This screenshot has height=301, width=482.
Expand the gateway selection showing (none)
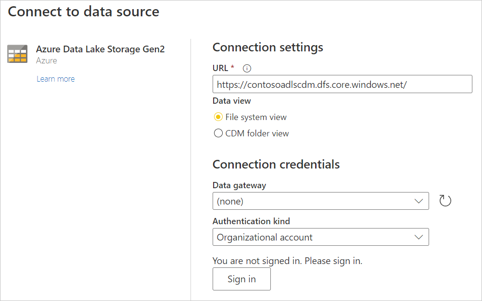pos(321,201)
